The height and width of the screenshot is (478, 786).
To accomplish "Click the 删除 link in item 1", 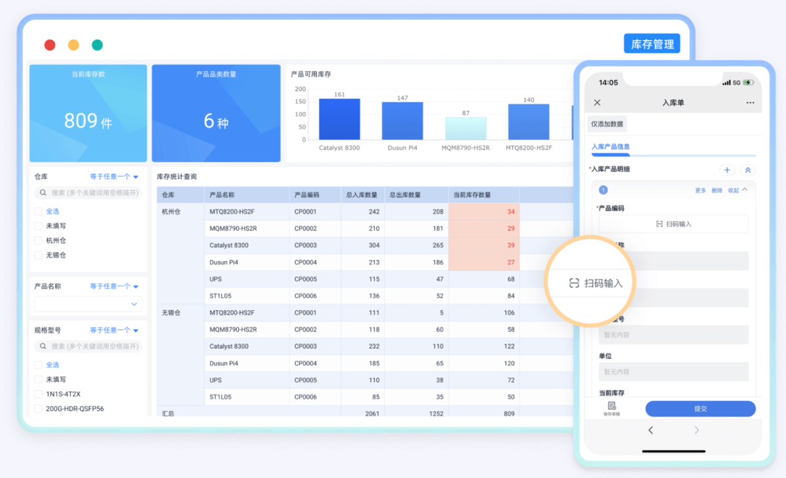I will 717,191.
